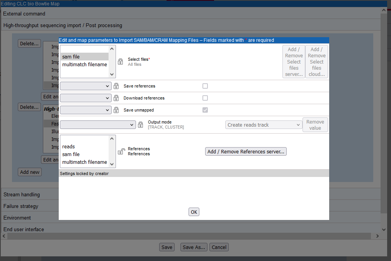Open the Failure strategy section
Viewport: 391px width, 261px height.
[x=21, y=206]
